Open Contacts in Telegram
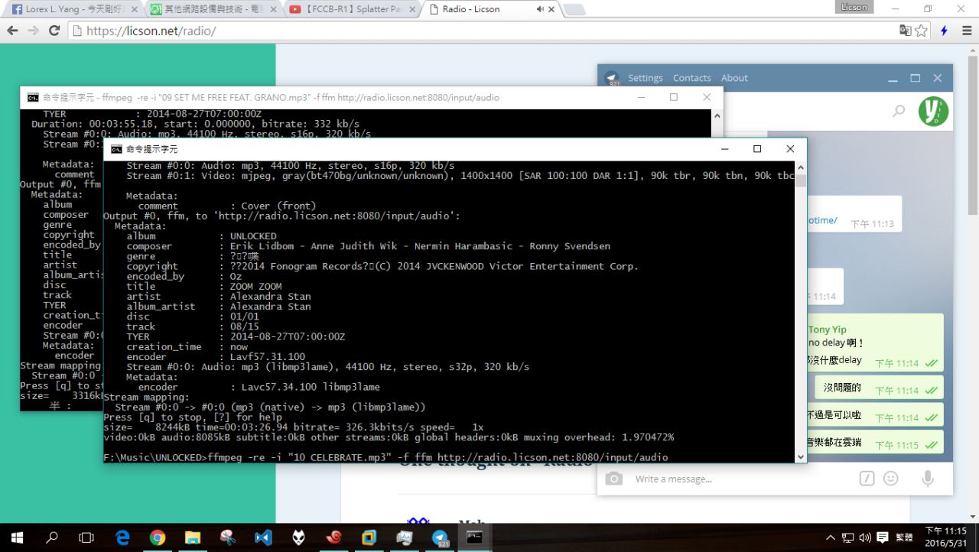This screenshot has height=552, width=979. [691, 78]
